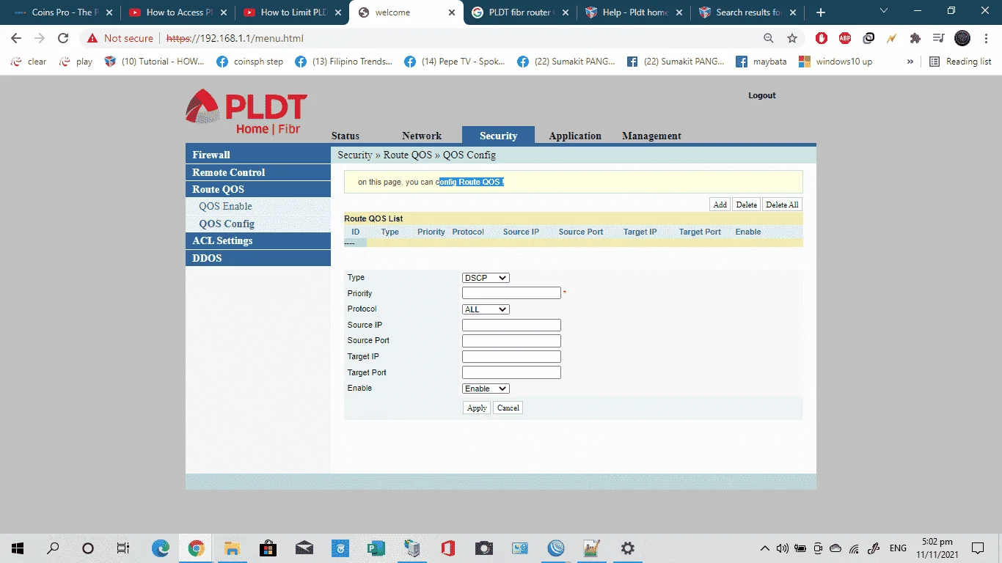Switch to the Status tab
The height and width of the screenshot is (563, 1002).
[x=345, y=136]
